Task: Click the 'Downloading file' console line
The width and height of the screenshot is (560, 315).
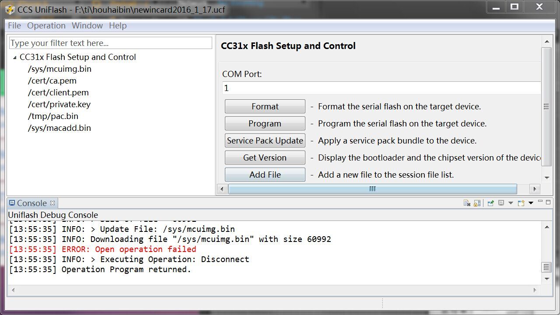Action: (x=170, y=239)
